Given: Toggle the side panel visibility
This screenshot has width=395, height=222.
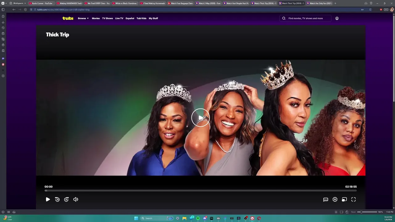Looking at the screenshot, I should 3,10.
